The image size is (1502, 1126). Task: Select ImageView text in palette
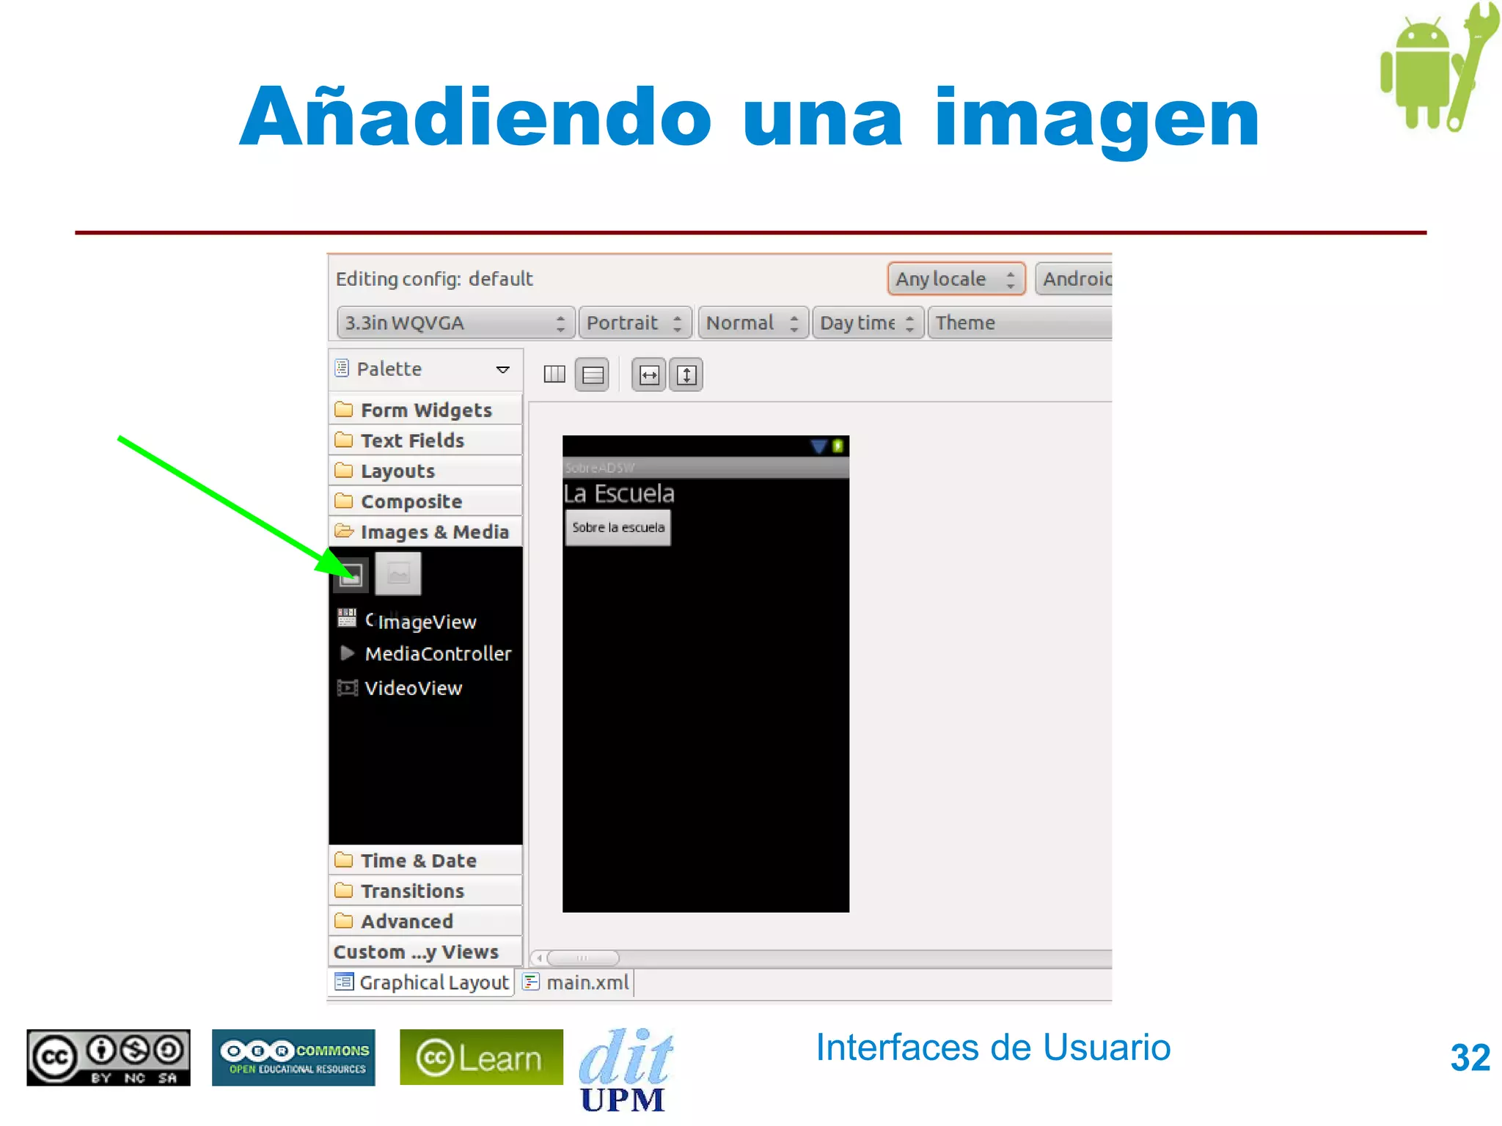point(427,622)
